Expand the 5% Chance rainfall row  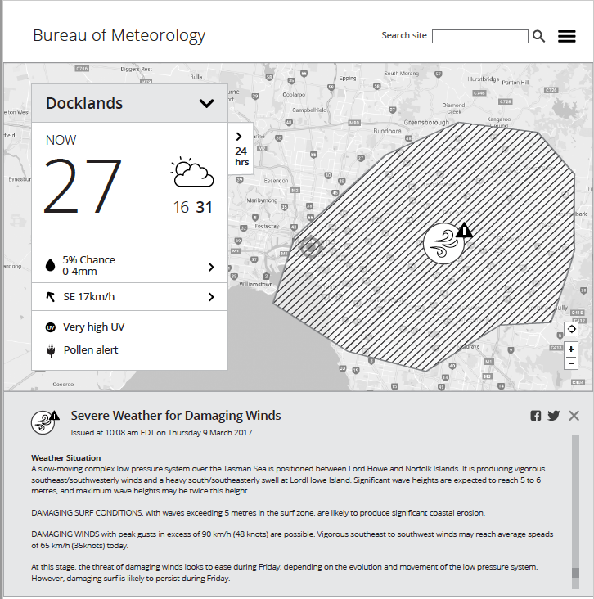point(129,266)
